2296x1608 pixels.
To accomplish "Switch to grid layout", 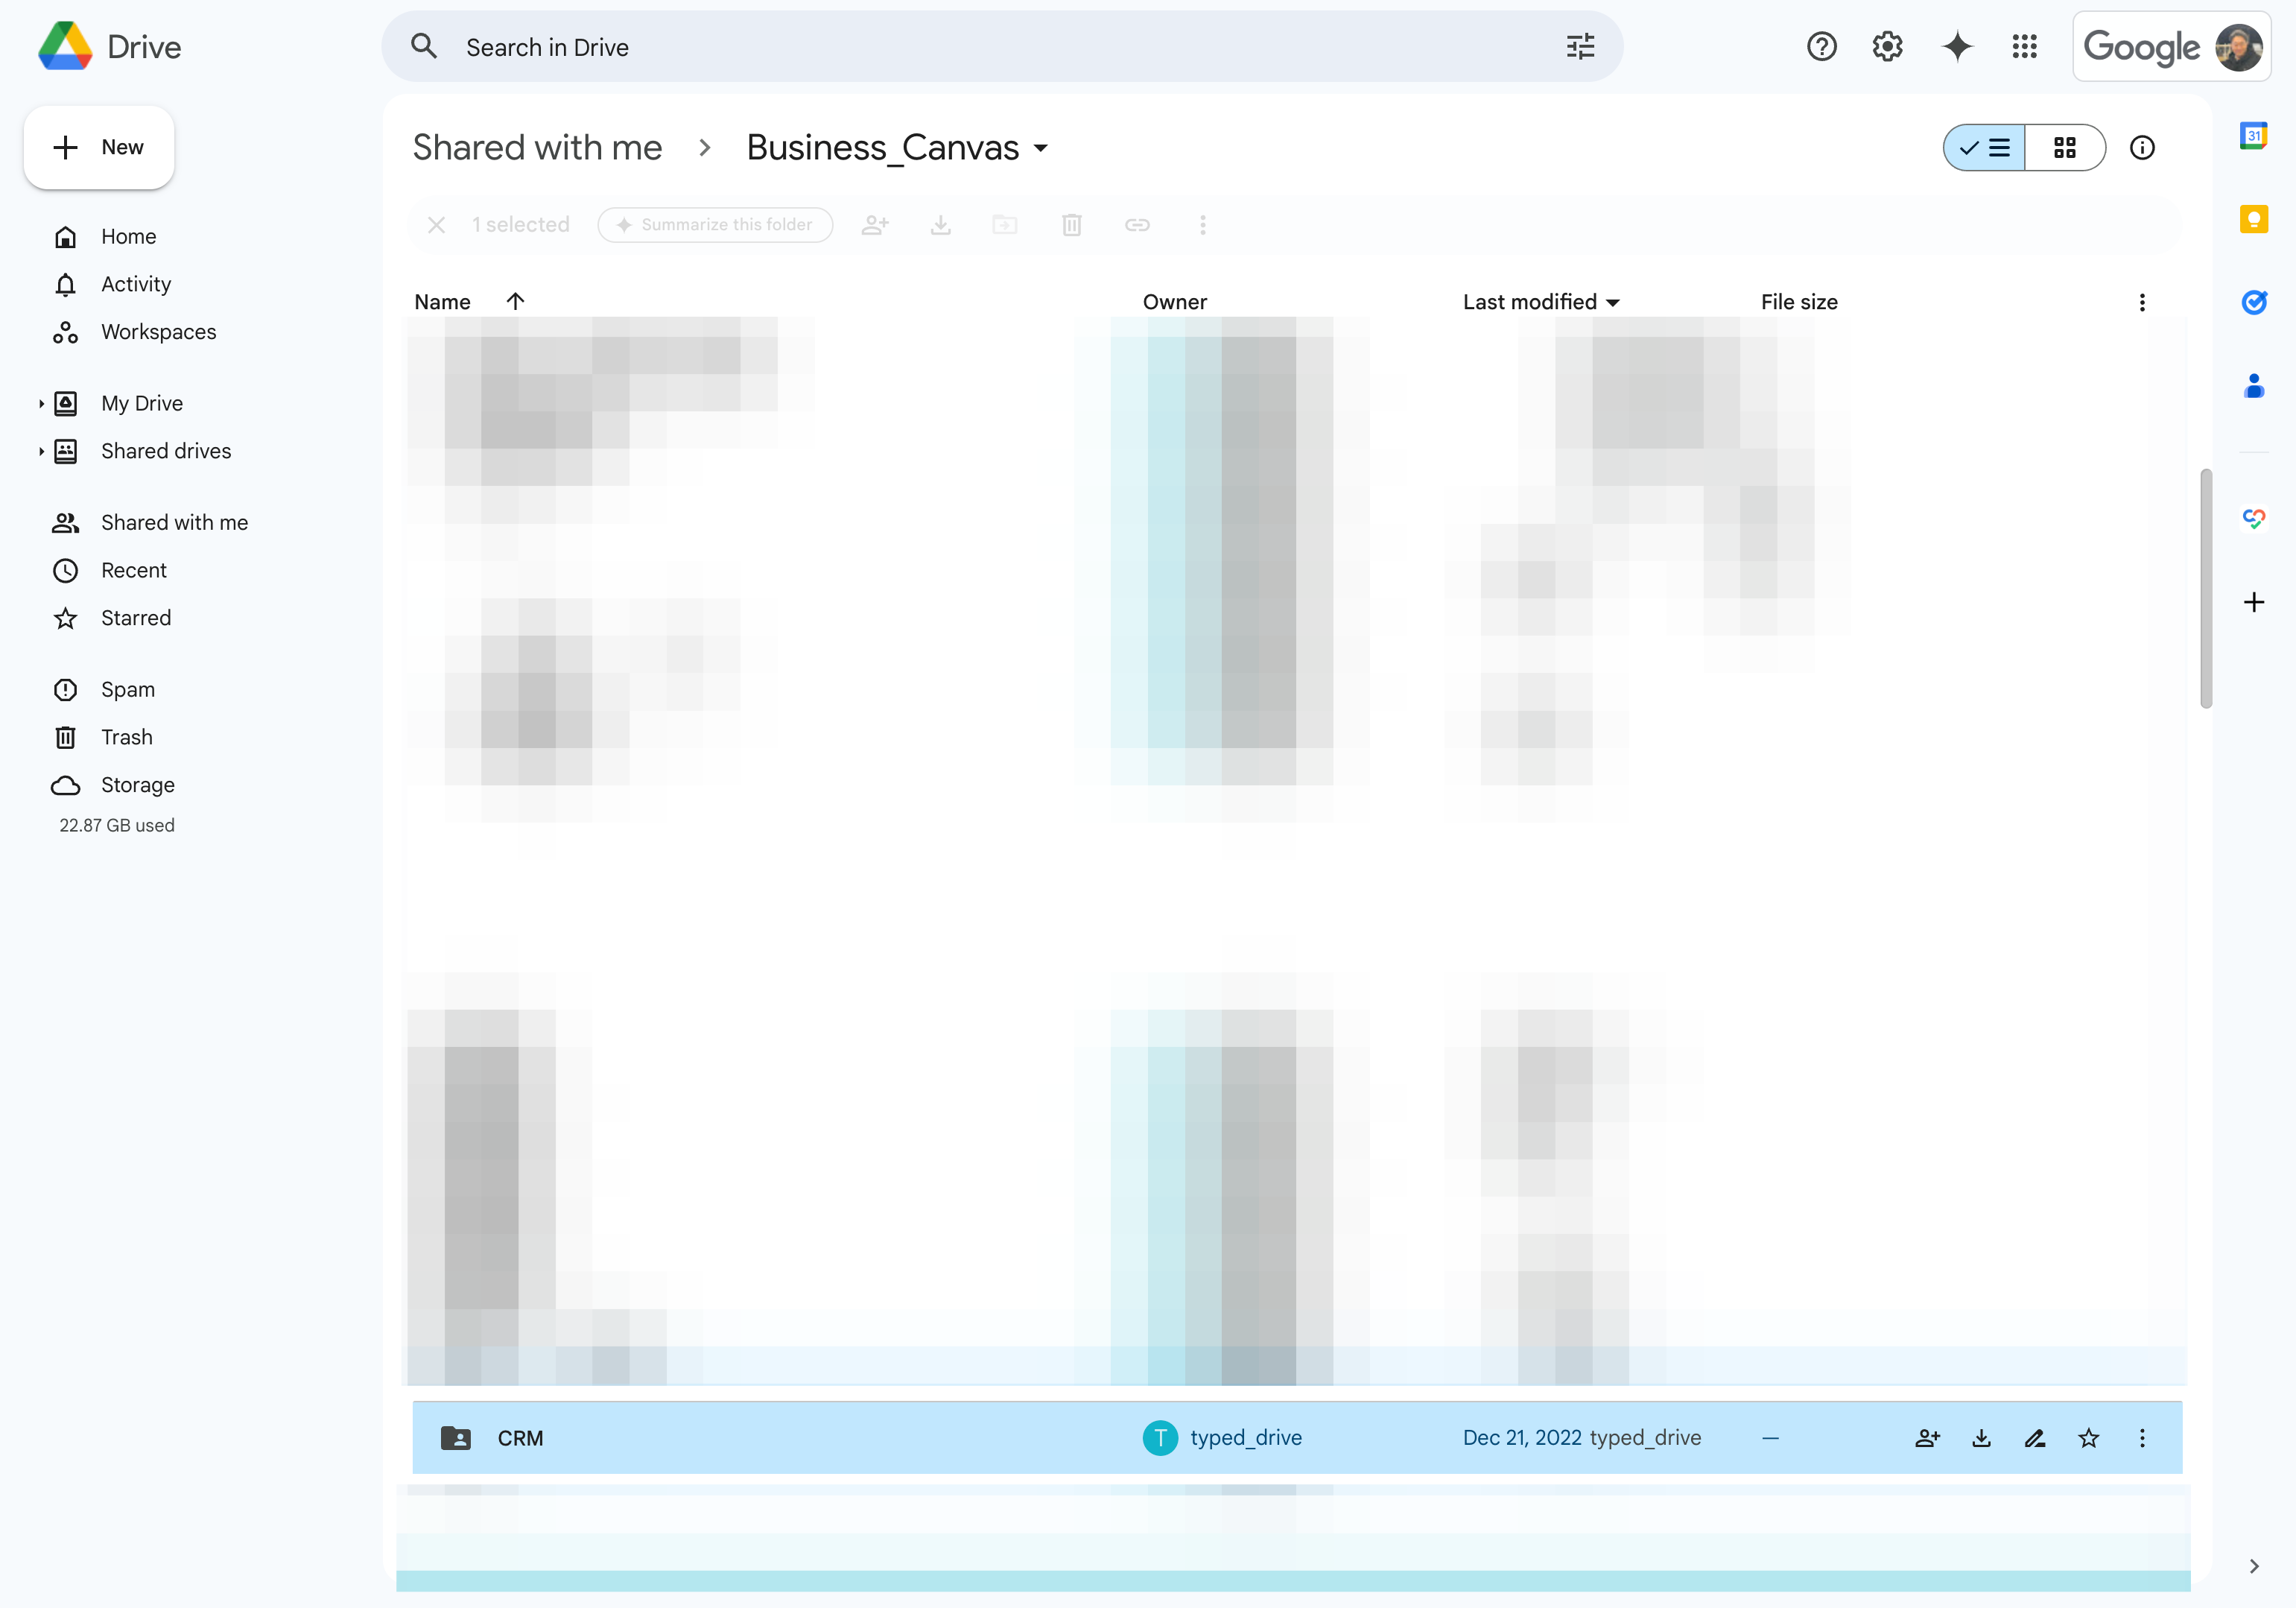I will (2064, 148).
